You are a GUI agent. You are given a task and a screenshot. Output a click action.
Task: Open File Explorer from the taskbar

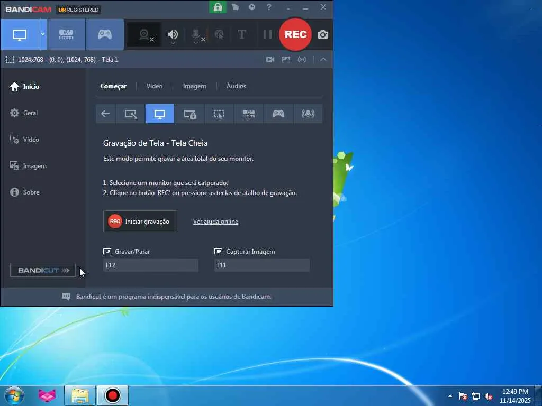[80, 395]
